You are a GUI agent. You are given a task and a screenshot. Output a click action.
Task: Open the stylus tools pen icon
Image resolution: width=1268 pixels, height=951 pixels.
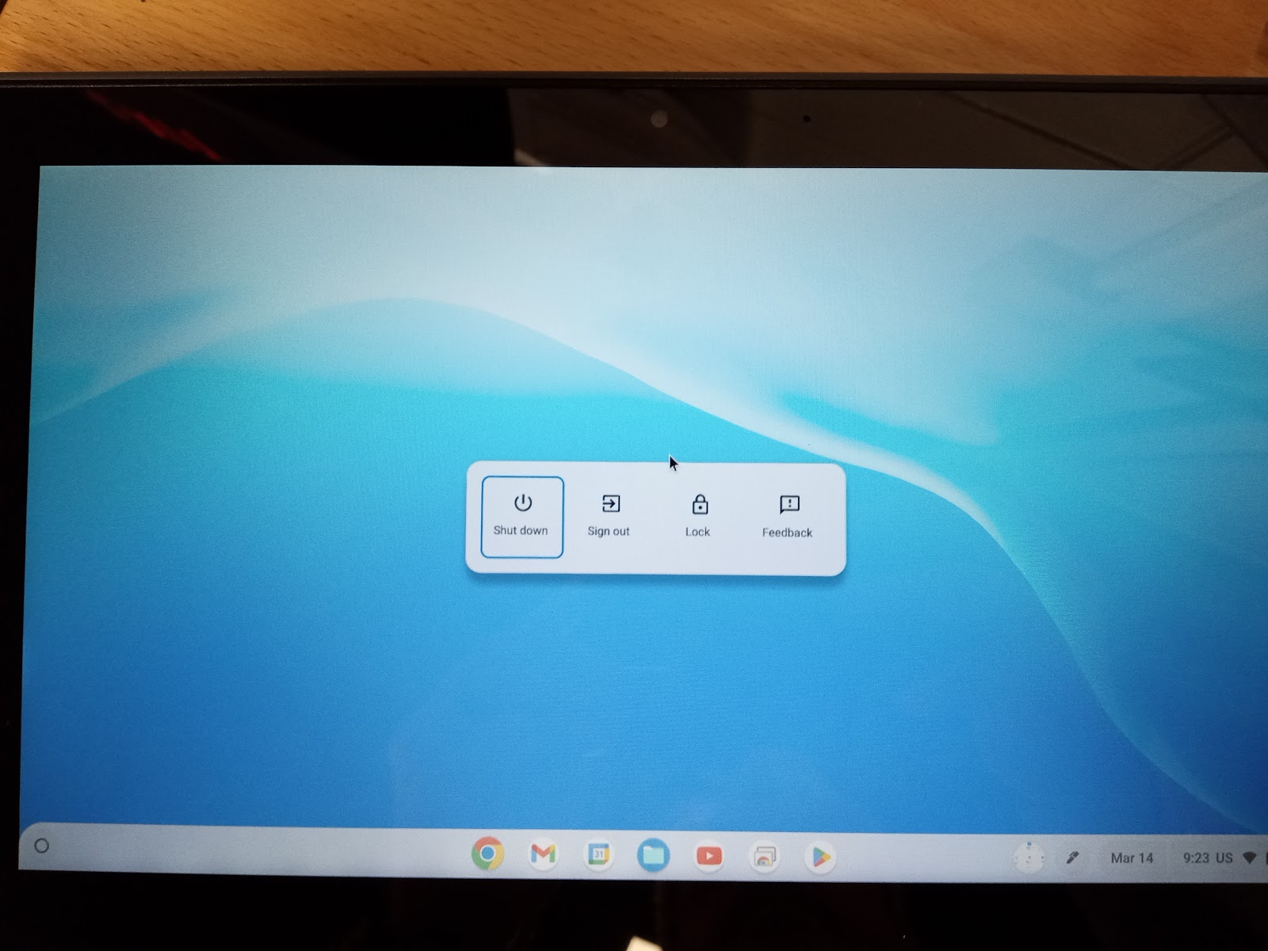coord(1072,857)
